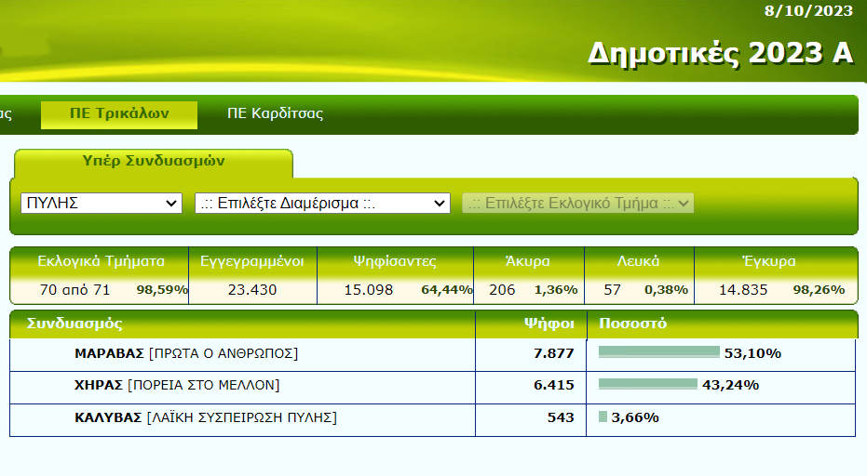Click the Άκυρα invalid votes header
867x476 pixels.
pos(529,261)
